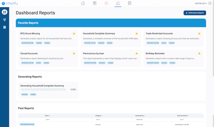Click the Name column search field
Viewport: 214px width, 127px height.
pyautogui.click(x=48, y=120)
